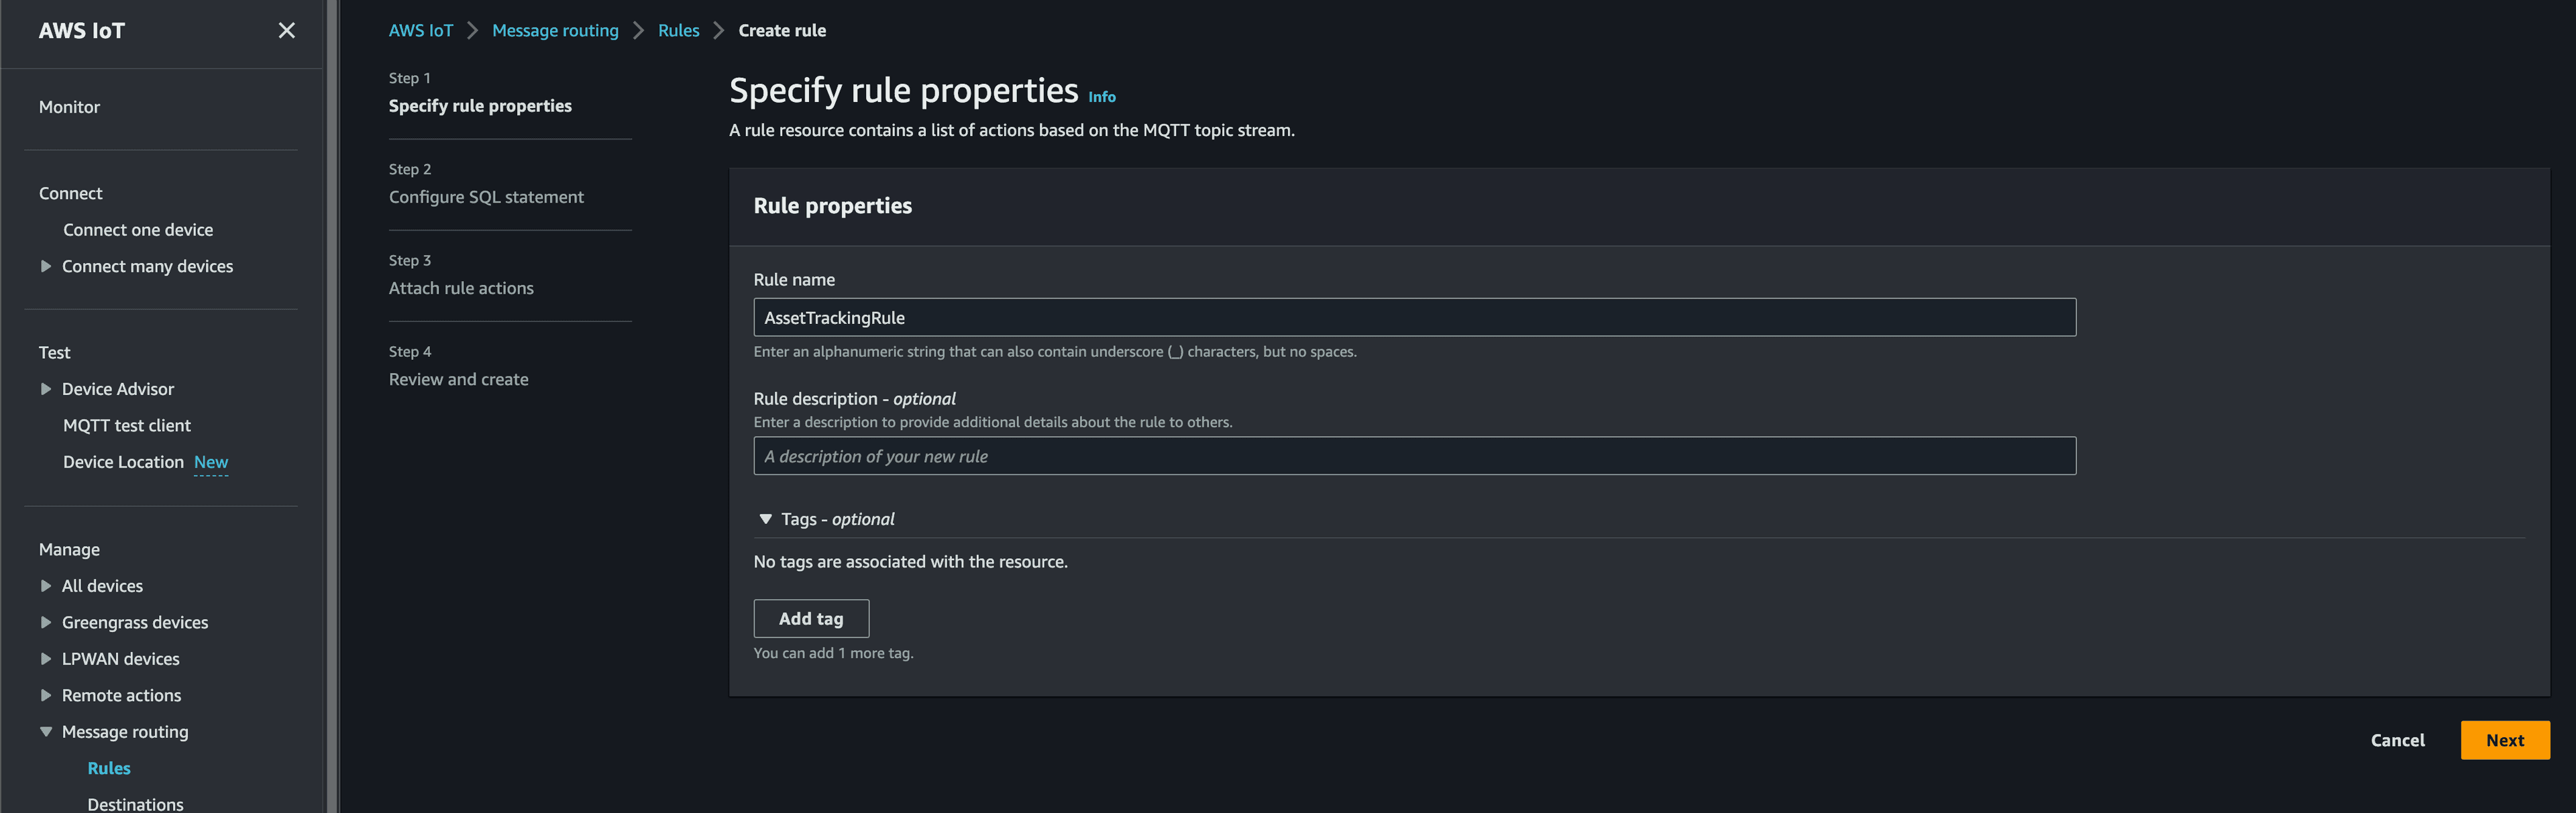
Task: Cancel the rule creation
Action: (2397, 740)
